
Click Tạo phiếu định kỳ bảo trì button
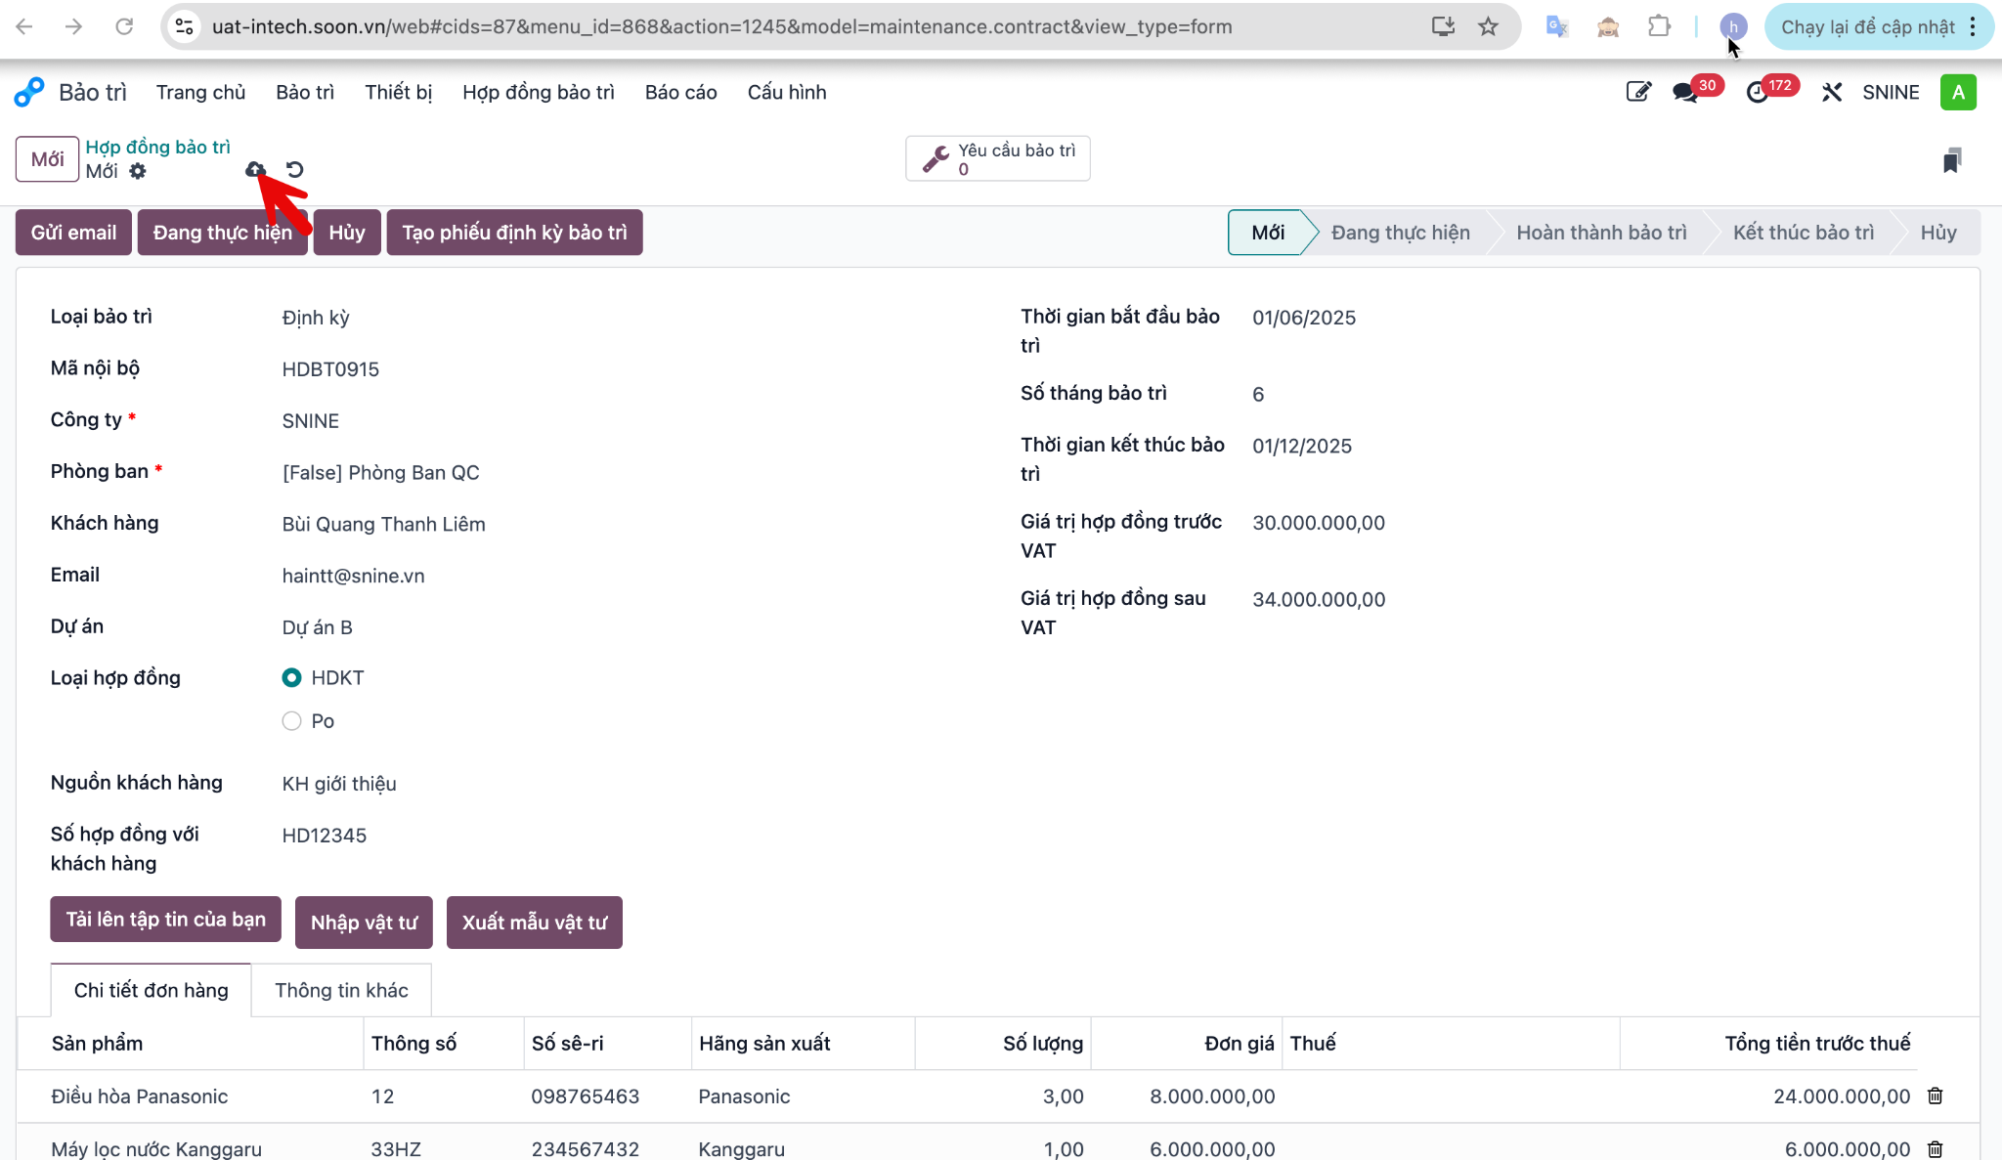click(x=514, y=233)
